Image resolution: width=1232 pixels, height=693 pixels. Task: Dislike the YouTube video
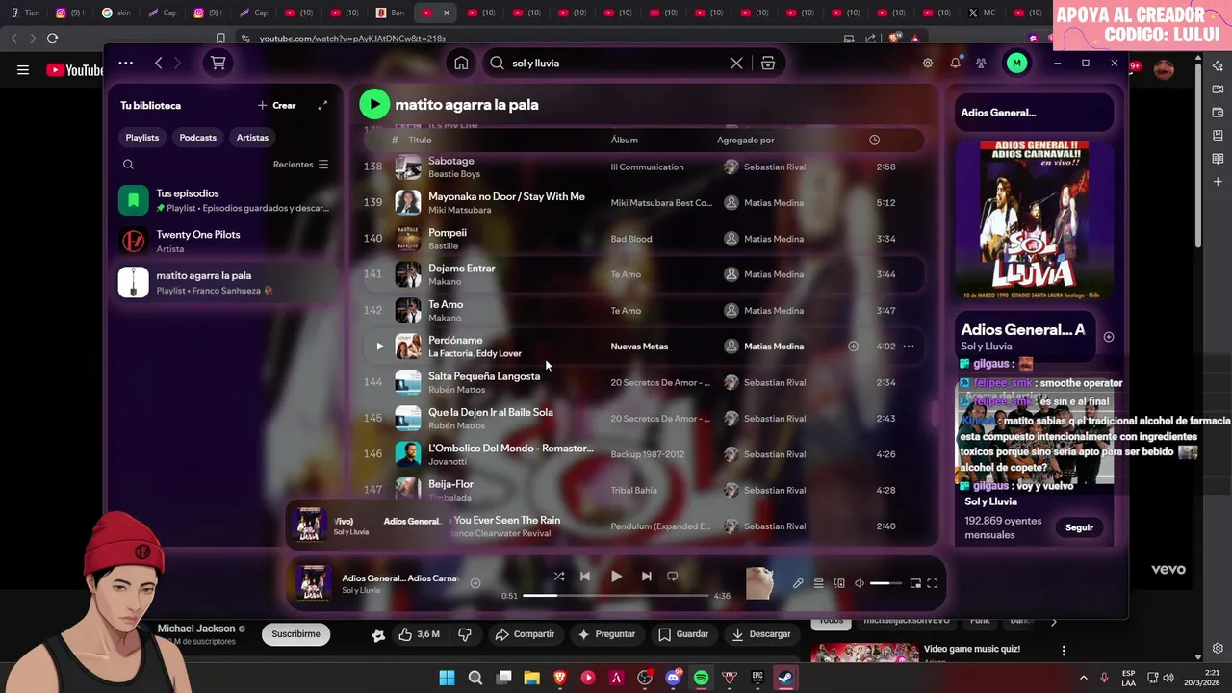coord(465,634)
